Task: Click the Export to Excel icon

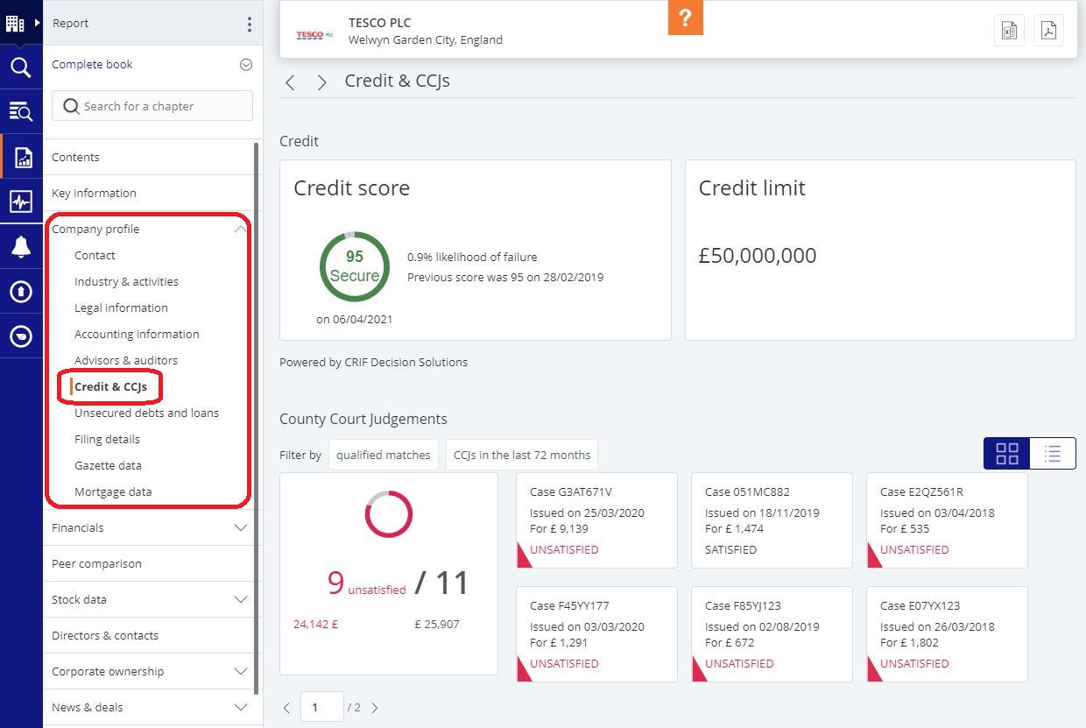Action: [1009, 31]
